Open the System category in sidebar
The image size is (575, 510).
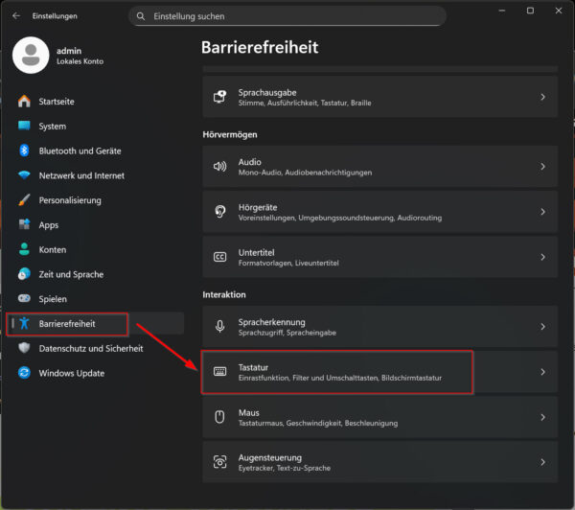(53, 126)
